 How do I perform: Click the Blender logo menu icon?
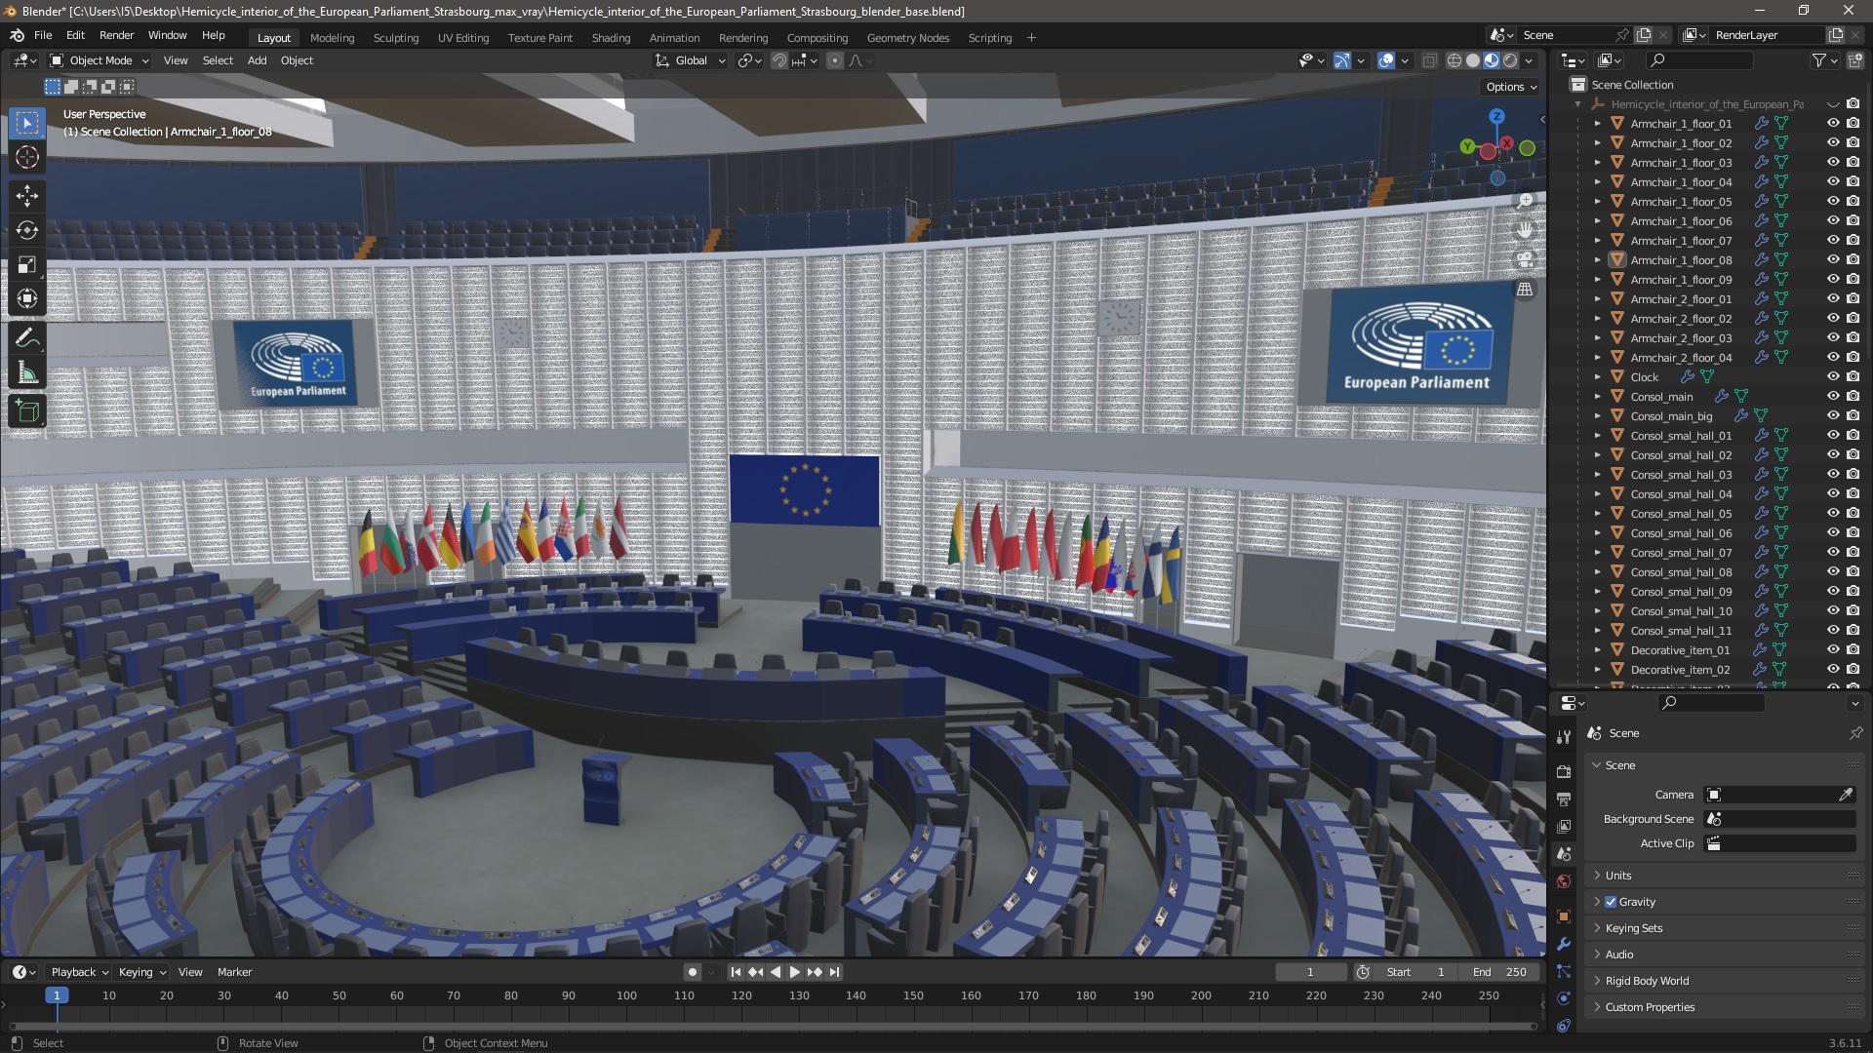pos(17,35)
